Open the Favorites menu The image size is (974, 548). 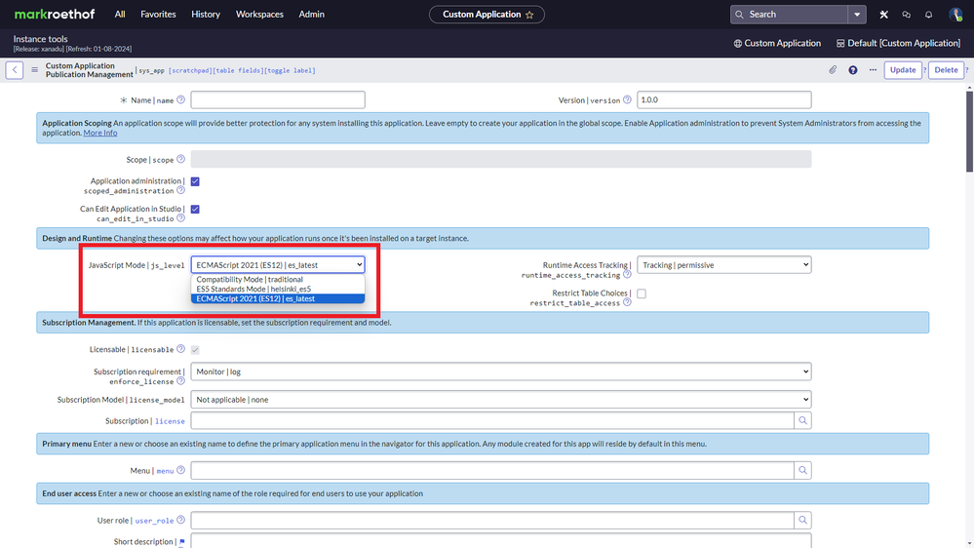(x=158, y=15)
